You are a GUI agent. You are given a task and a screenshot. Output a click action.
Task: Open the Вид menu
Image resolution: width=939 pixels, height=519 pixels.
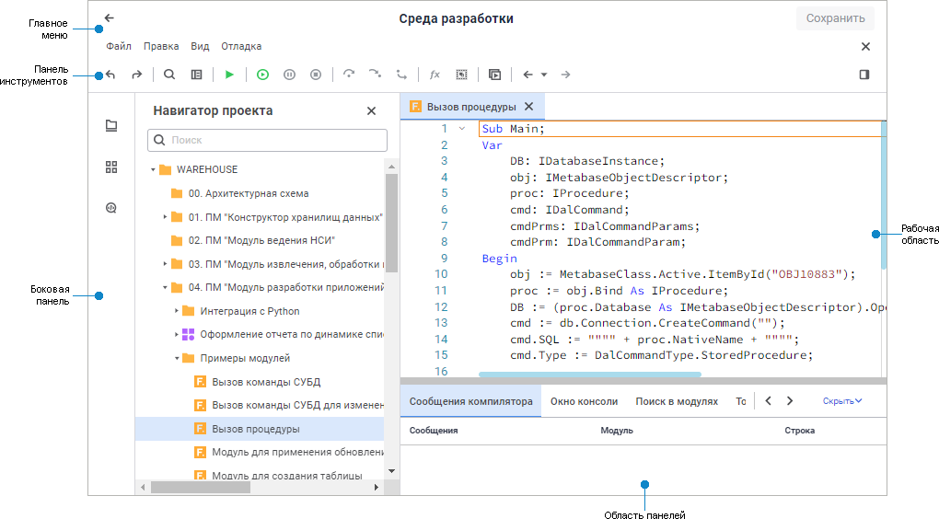pyautogui.click(x=200, y=46)
